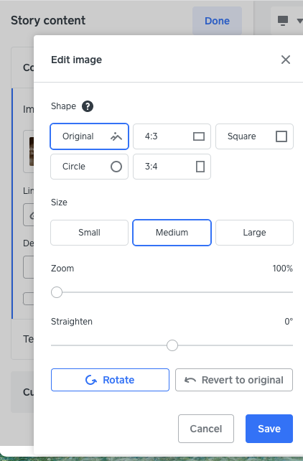Click the Straighten slider handle
The height and width of the screenshot is (461, 303).
[x=172, y=345]
